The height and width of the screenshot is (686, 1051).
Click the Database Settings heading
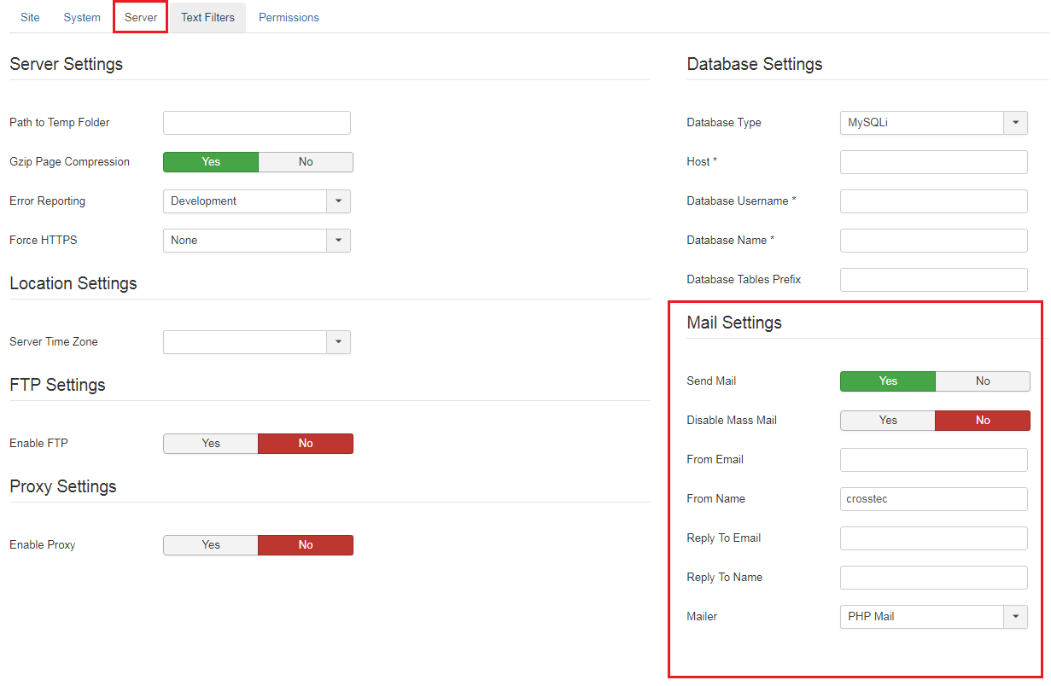755,64
